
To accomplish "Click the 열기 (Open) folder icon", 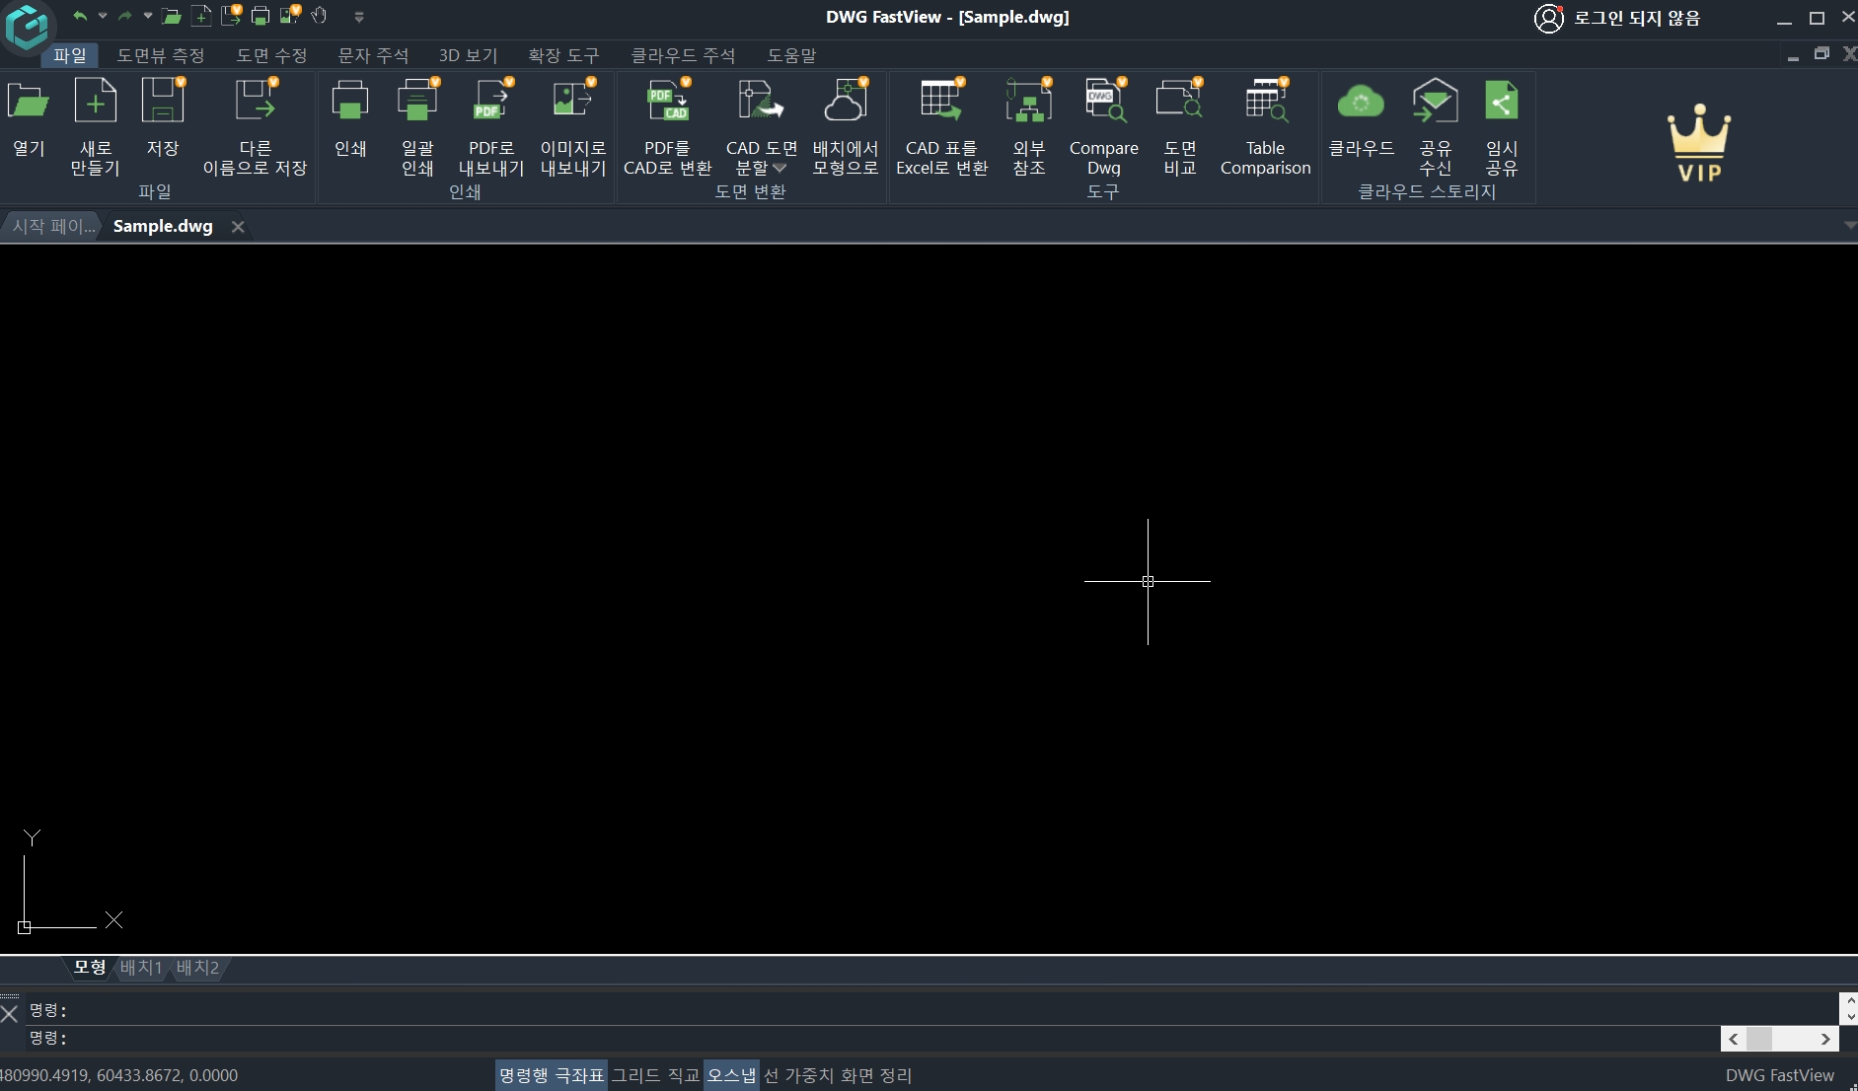I will click(x=29, y=102).
